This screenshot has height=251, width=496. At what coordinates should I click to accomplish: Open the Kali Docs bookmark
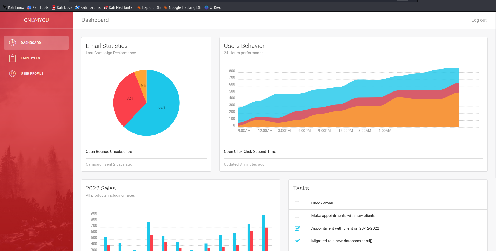(x=62, y=7)
